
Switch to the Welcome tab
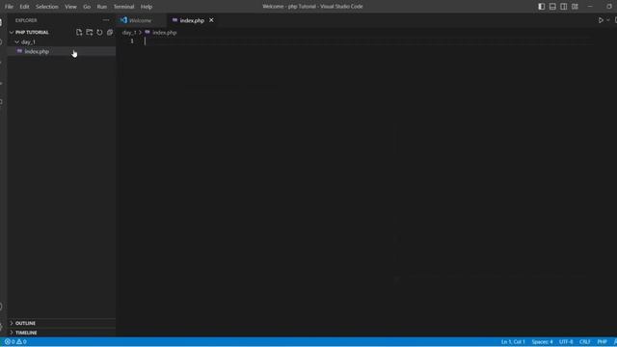click(141, 20)
